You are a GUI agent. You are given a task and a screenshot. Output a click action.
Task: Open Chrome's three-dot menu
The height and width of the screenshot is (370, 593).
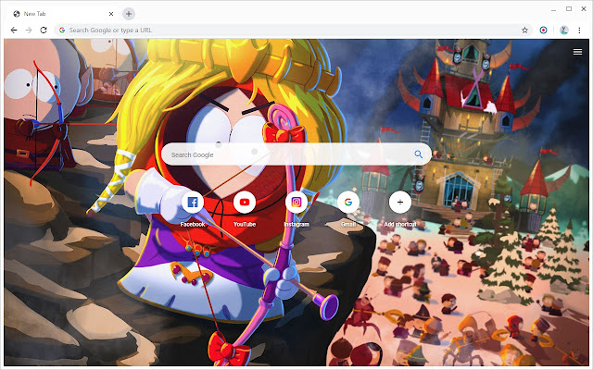coord(579,31)
